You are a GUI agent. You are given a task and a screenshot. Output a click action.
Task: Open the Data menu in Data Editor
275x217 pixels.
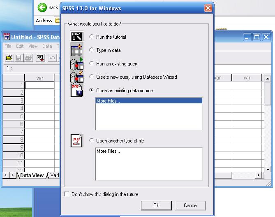tap(47, 46)
